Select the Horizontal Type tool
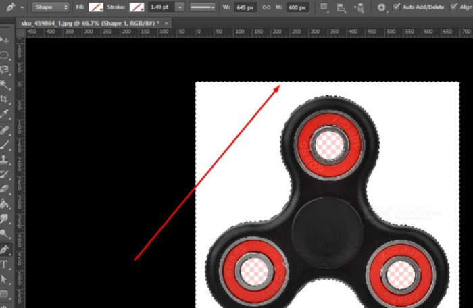The width and height of the screenshot is (473, 308). click(5, 264)
